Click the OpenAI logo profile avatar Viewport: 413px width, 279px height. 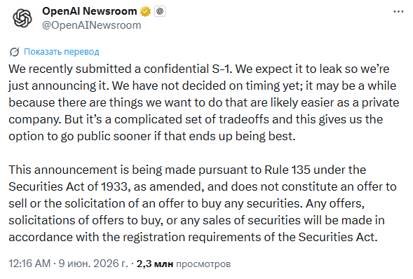22,18
